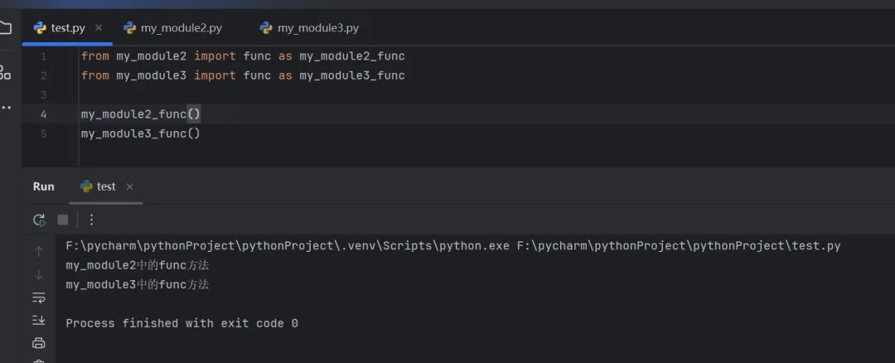The height and width of the screenshot is (363, 895).
Task: Open the Structure tool window icon
Action: tap(5, 73)
